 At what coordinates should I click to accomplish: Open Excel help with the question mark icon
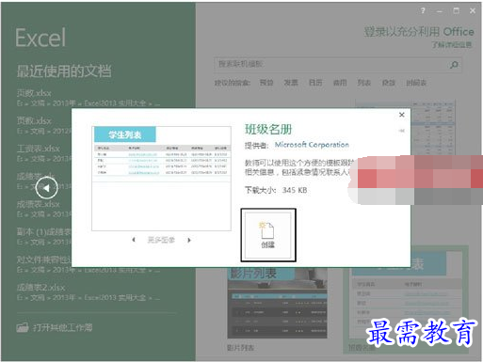(x=423, y=11)
